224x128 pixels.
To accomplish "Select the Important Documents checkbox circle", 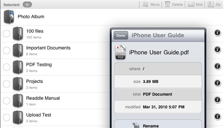I will pos(7,51).
